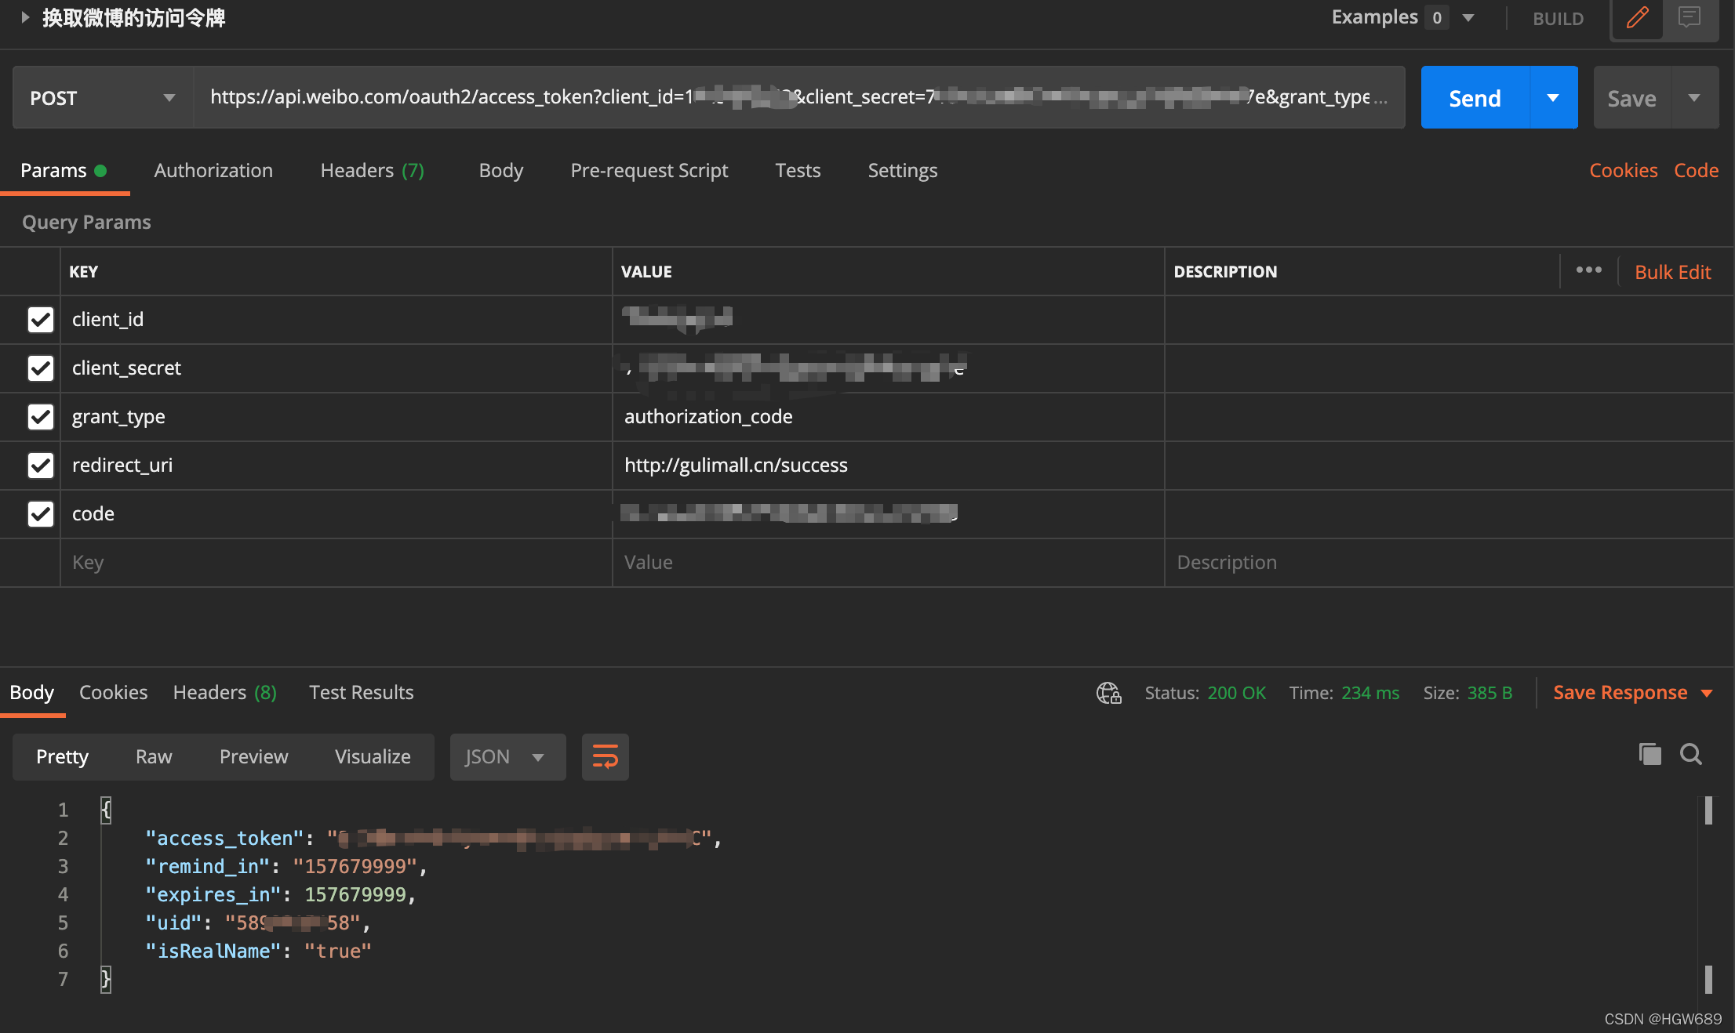Screen dimensions: 1735x1033
Task: Open the response Headers (8) tab
Action: coord(224,693)
